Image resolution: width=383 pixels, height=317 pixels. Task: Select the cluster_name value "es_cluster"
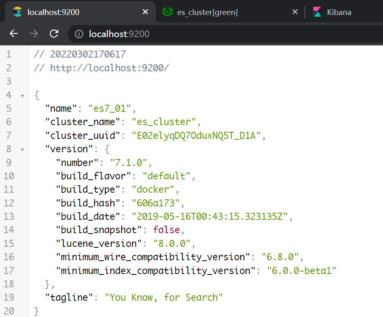point(164,122)
